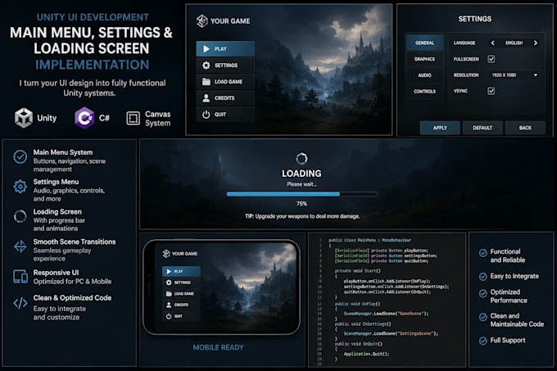Select LOAD GAME in the desktop main menu
557x371 pixels.
point(225,82)
